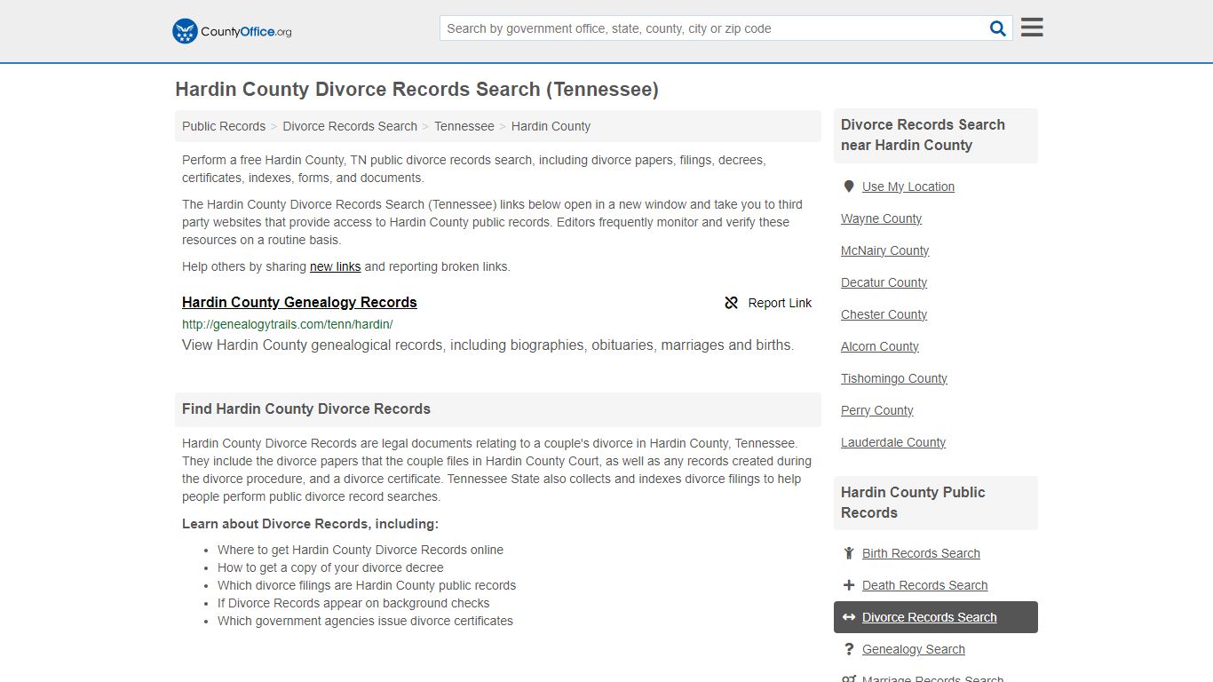Go to Divorce Records Search breadcrumb
1213x682 pixels.
coord(350,126)
